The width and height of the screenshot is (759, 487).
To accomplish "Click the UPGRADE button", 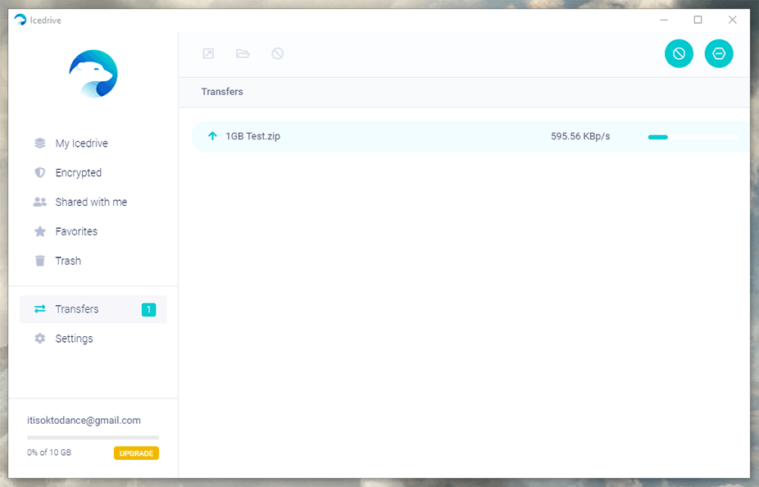I will tap(136, 453).
